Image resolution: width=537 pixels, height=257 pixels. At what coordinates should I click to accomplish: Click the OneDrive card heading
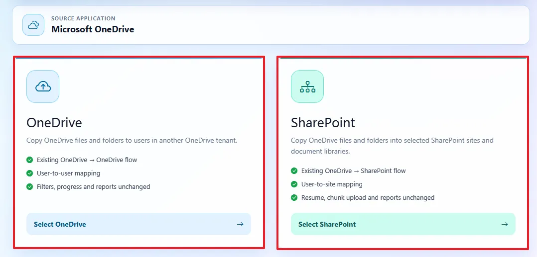[54, 123]
